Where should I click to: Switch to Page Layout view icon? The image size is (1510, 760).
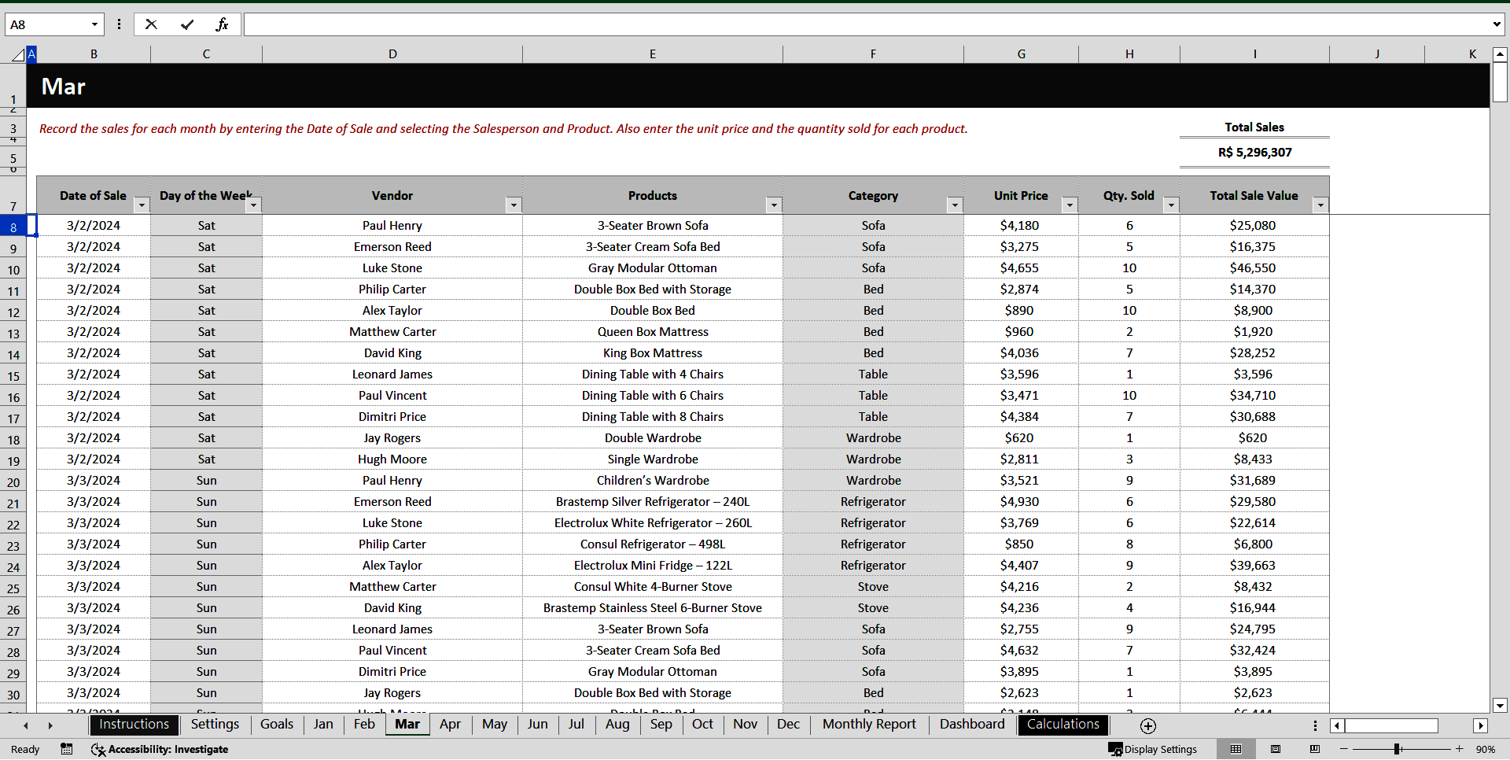click(1276, 749)
